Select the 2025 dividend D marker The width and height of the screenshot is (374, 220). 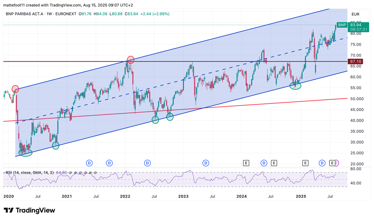tap(322, 163)
